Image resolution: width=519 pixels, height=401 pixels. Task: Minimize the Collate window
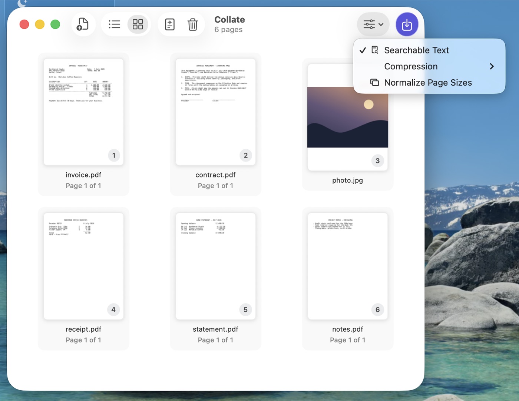[x=40, y=24]
